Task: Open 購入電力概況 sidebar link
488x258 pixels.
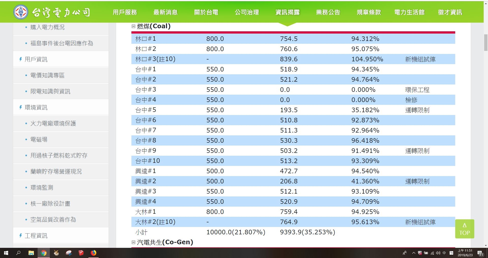Action: click(x=47, y=27)
